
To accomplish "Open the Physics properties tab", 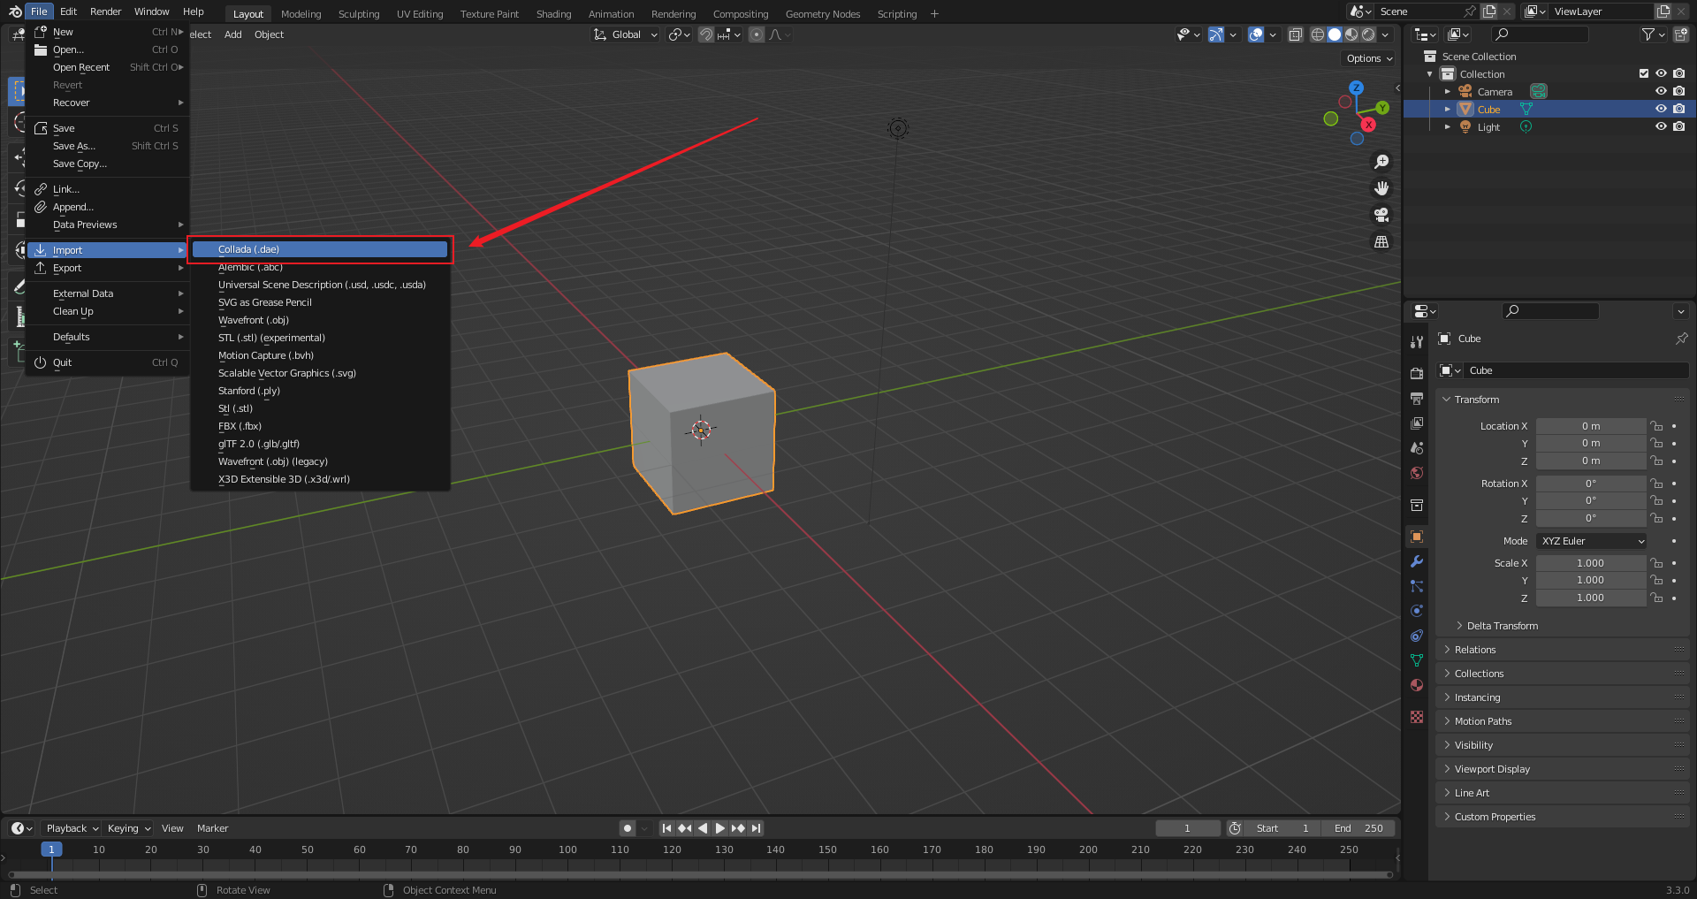I will [1417, 611].
